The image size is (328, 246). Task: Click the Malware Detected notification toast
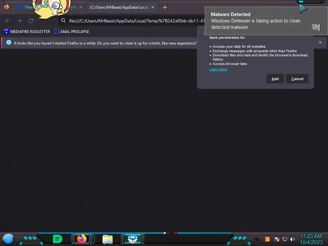(x=266, y=21)
